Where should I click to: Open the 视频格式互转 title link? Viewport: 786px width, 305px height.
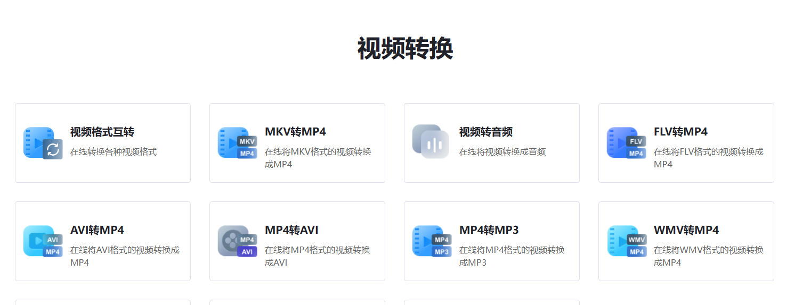(102, 132)
